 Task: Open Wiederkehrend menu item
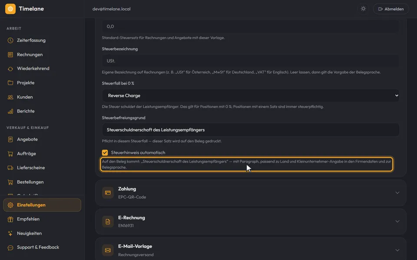coord(42,69)
